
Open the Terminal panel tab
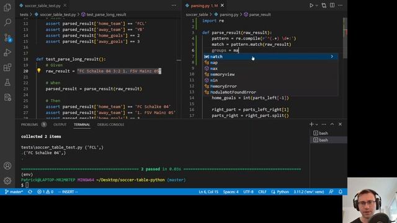coord(82,125)
